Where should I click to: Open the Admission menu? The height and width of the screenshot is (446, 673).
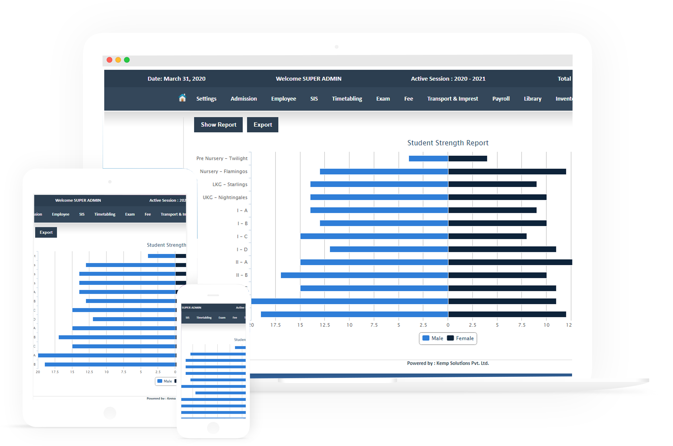click(244, 99)
